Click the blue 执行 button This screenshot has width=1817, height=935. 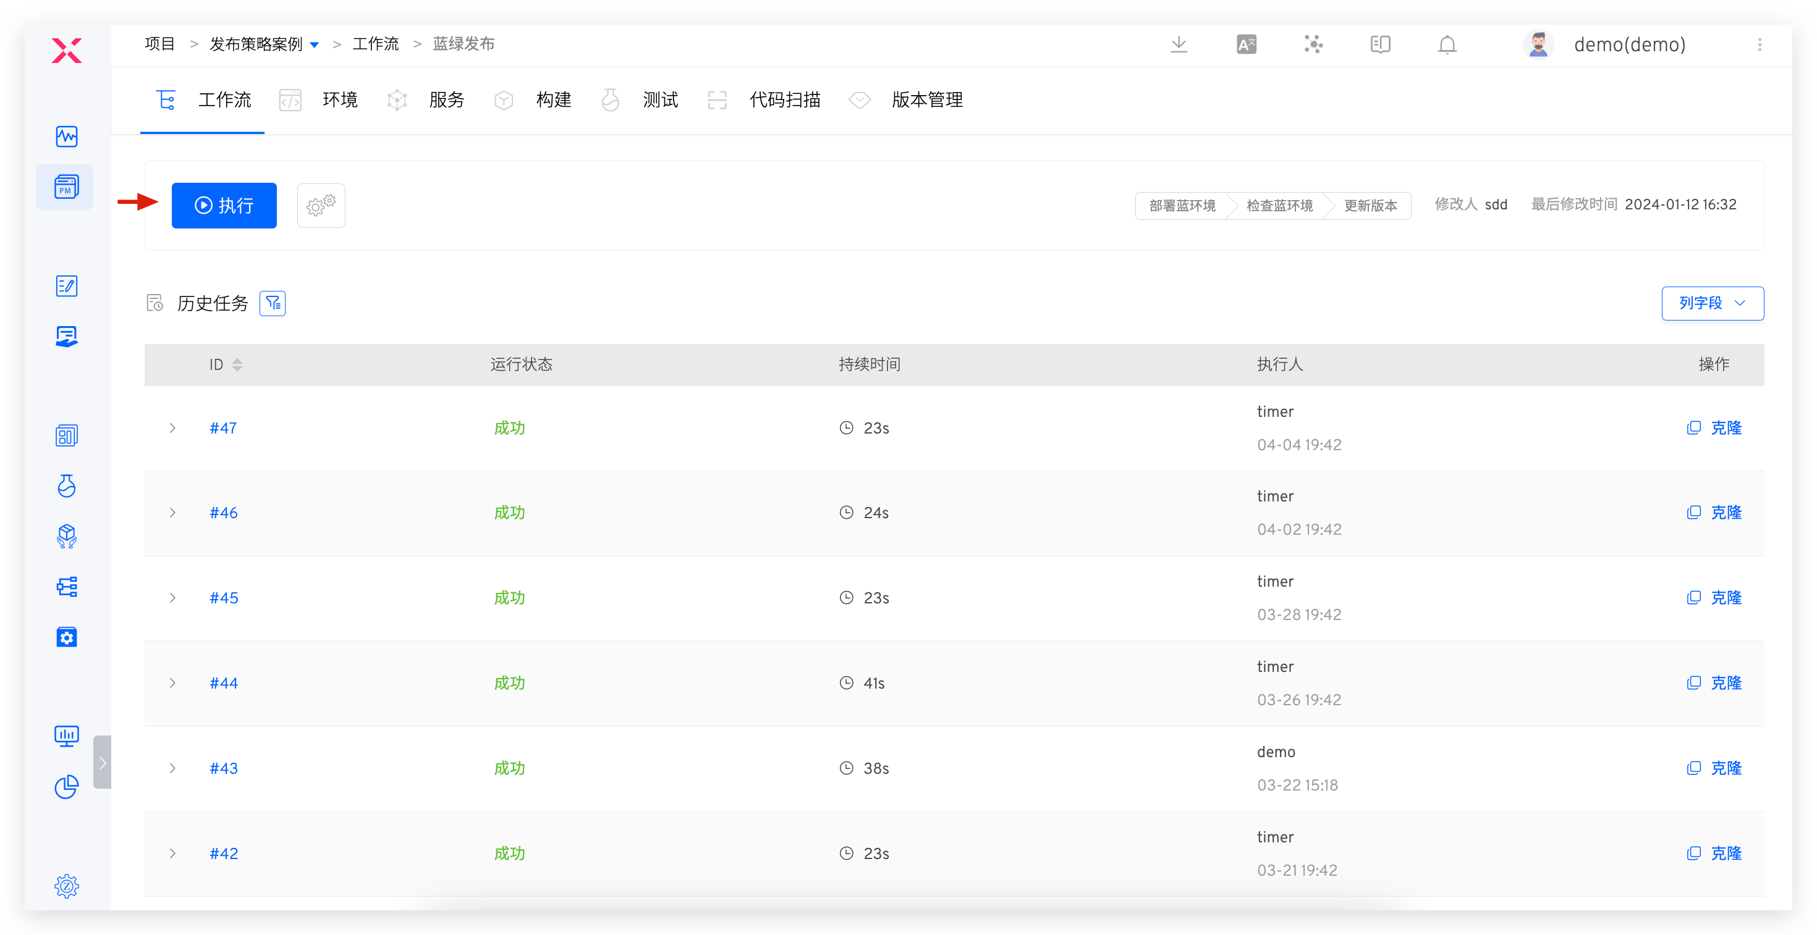[x=224, y=205]
